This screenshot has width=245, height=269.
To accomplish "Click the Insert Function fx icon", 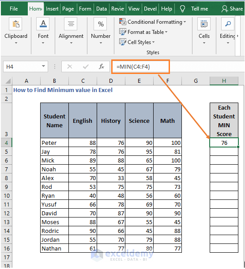I will point(102,66).
